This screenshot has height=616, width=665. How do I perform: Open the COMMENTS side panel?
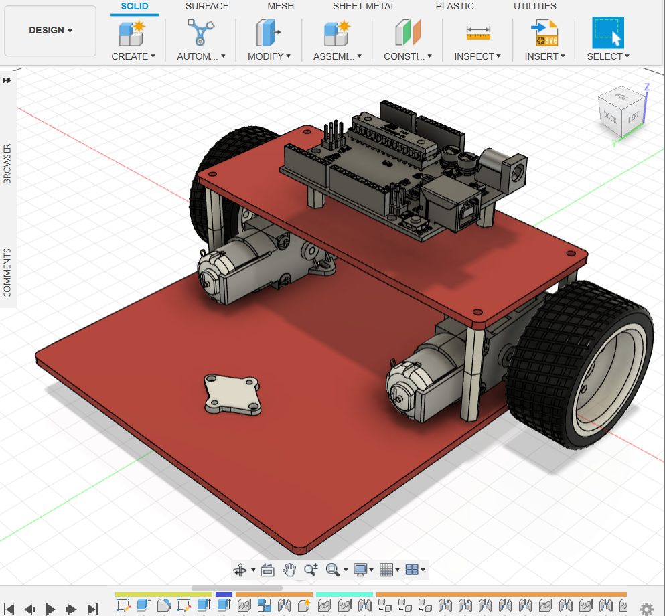tap(7, 273)
